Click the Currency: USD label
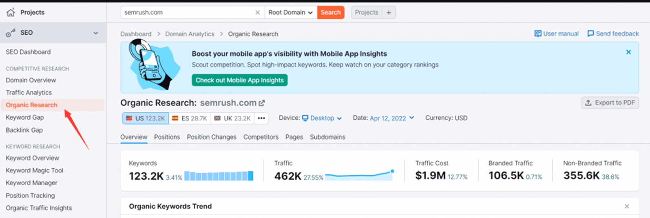Screen dimensions: 650x218 (x=446, y=118)
